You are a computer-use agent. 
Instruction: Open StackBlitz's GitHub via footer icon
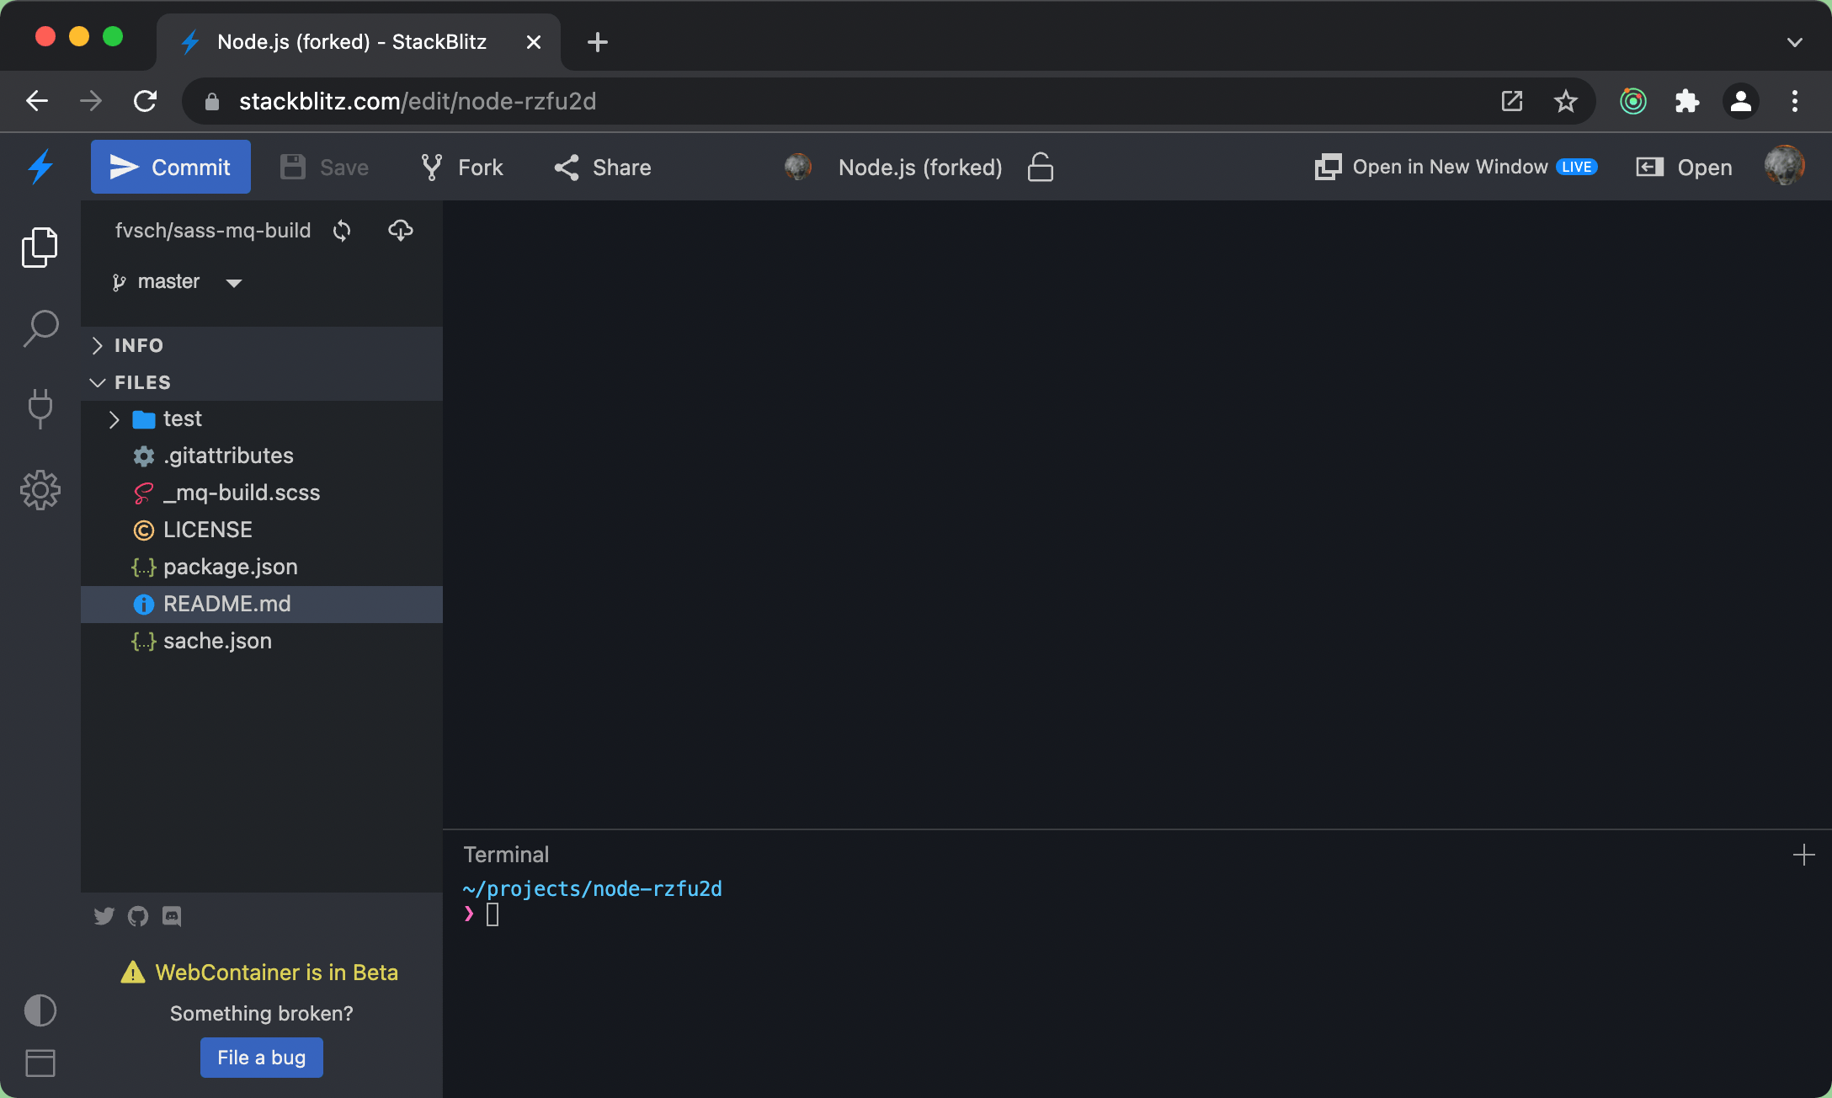click(138, 916)
